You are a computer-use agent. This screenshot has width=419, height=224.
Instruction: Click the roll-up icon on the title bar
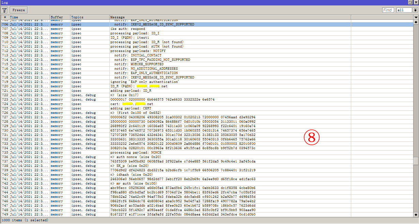410,2
